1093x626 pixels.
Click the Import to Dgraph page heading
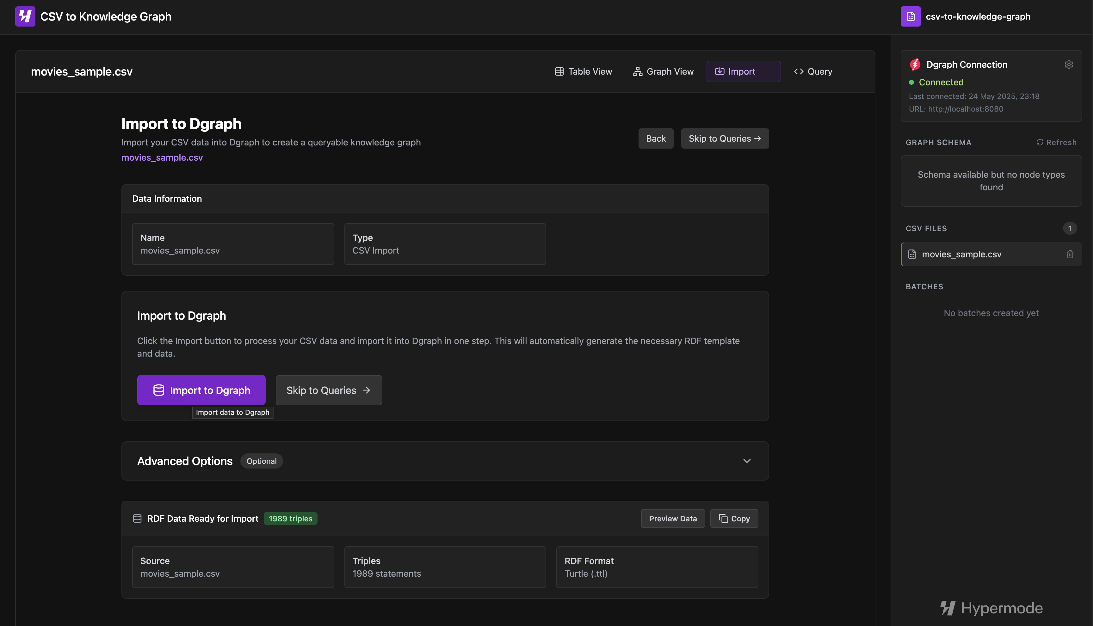(181, 124)
